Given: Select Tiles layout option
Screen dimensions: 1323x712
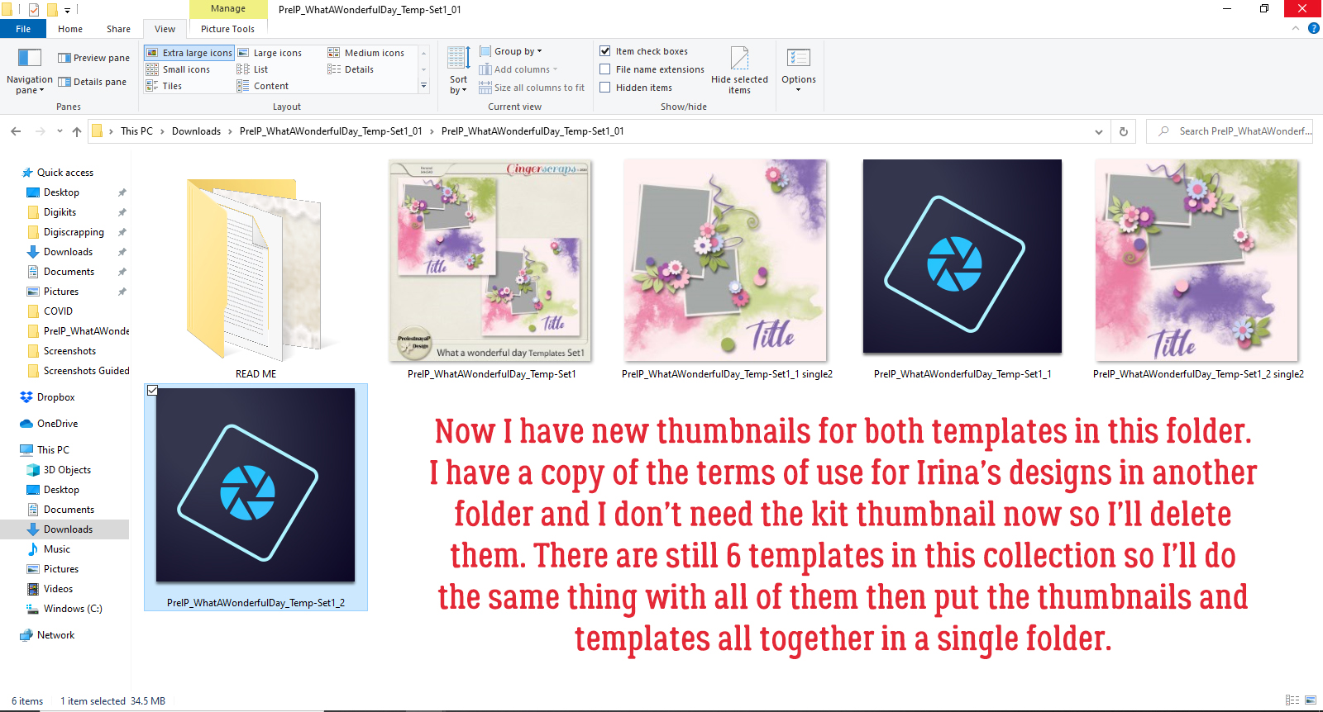Looking at the screenshot, I should (x=165, y=86).
